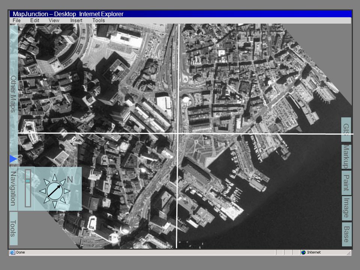Pan up with compass top arrow
This screenshot has width=360, height=270.
pos(55,178)
